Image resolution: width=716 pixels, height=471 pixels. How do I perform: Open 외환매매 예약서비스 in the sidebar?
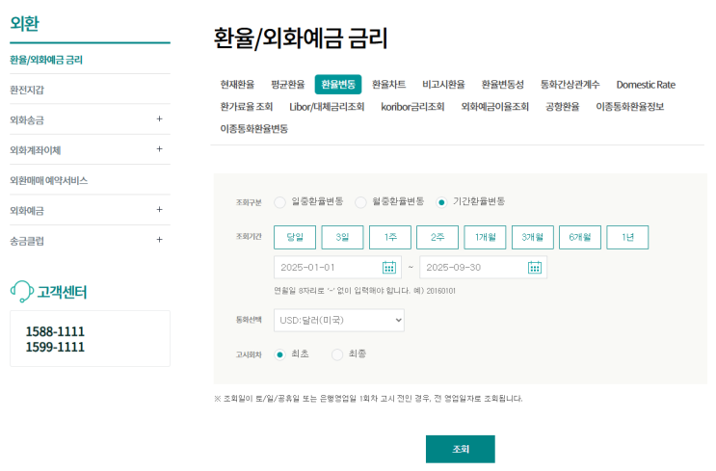pos(49,180)
